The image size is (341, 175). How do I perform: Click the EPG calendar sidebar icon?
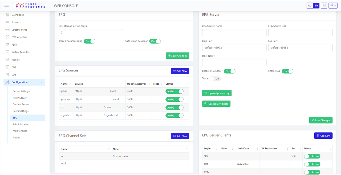click(7, 67)
